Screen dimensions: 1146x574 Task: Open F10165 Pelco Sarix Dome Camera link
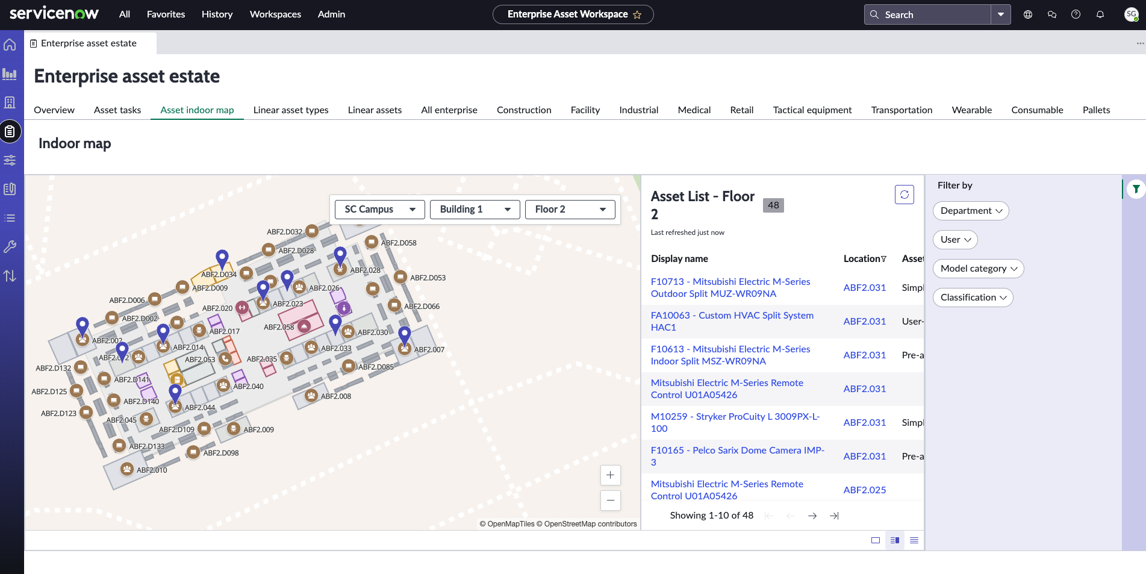(738, 457)
